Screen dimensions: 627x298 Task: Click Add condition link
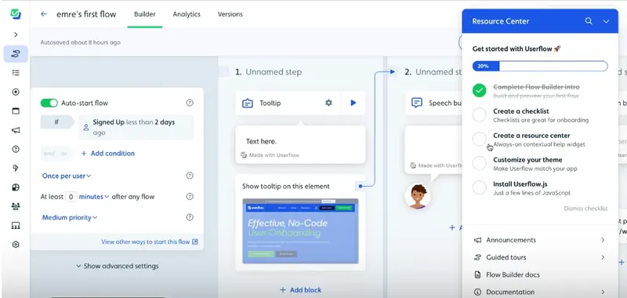(108, 153)
